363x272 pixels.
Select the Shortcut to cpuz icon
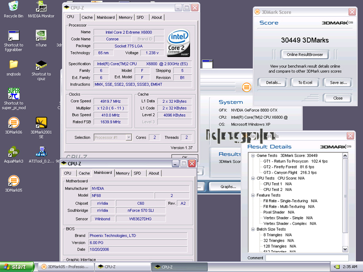41,65
